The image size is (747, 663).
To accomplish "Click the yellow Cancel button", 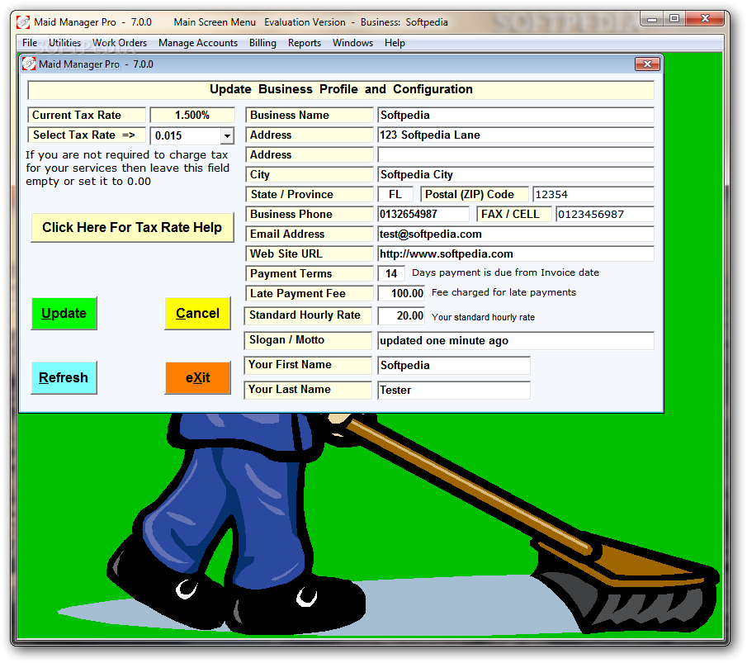I will coord(198,313).
